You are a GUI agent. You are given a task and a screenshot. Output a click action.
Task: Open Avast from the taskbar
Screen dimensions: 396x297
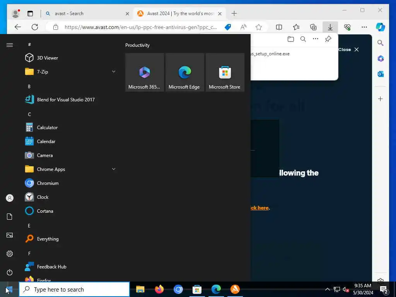tap(235, 289)
